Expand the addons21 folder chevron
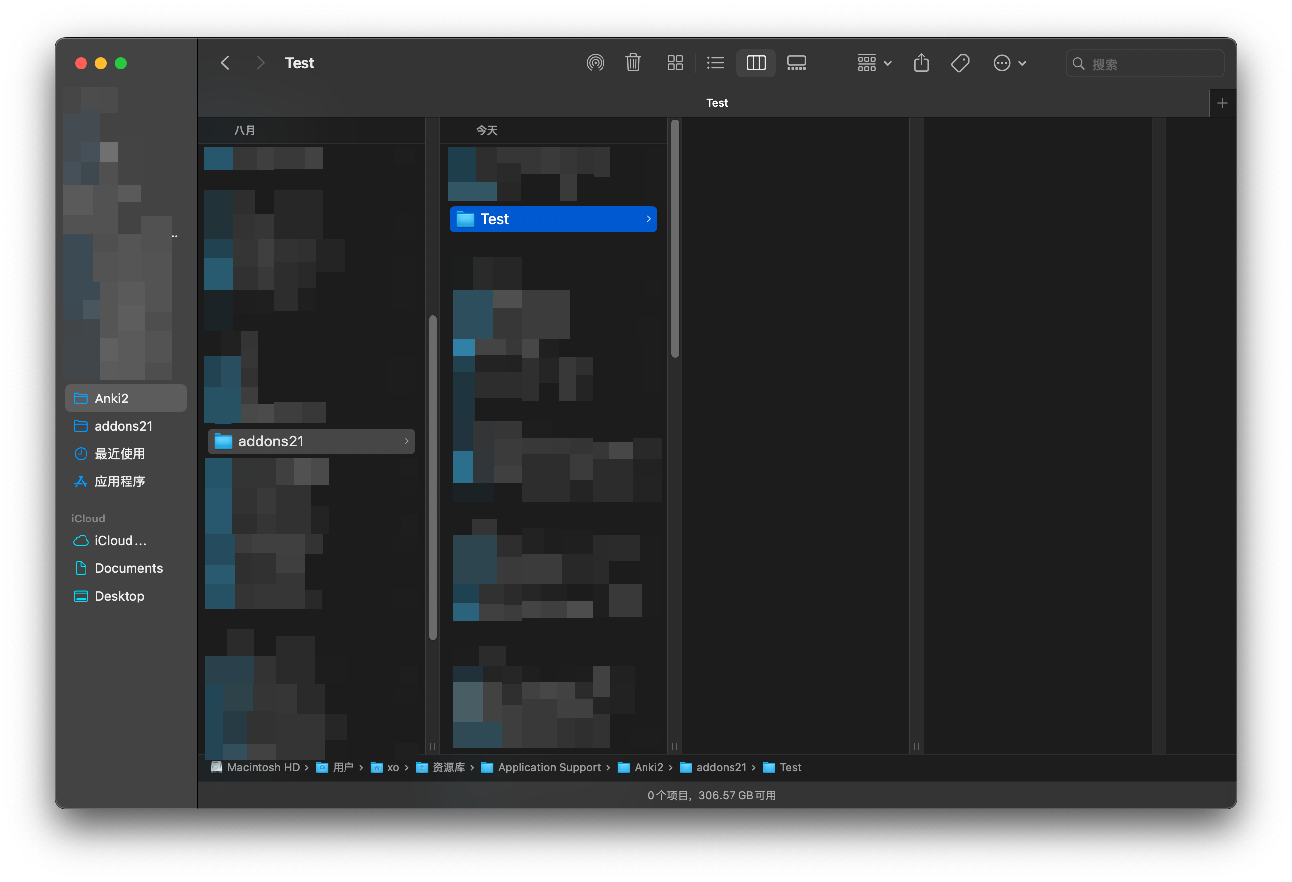This screenshot has height=882, width=1292. click(x=406, y=441)
